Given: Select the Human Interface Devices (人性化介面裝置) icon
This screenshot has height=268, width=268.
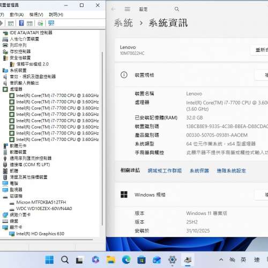Looking at the screenshot, I should (5, 39).
